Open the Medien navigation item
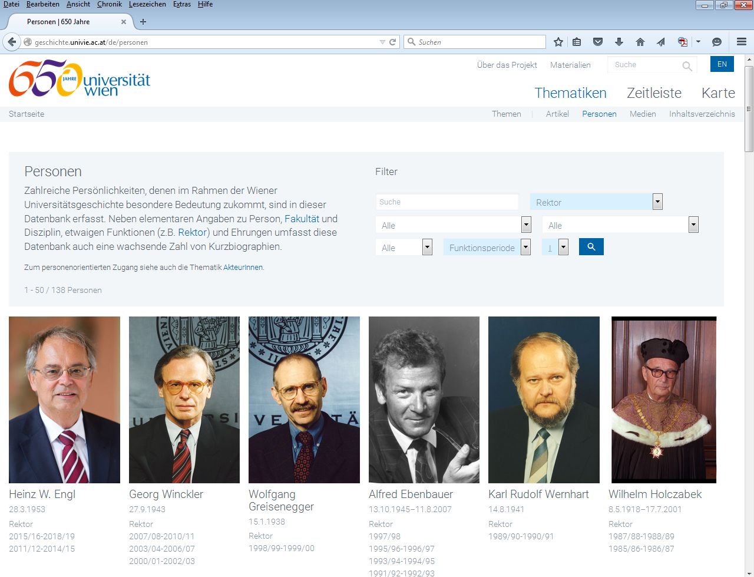Image resolution: width=754 pixels, height=577 pixels. [x=642, y=114]
